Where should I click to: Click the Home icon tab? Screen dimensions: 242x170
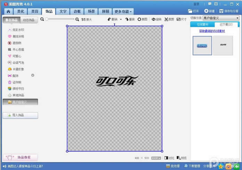[8, 11]
